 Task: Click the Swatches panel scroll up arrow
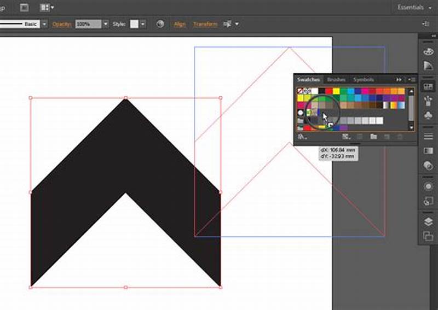(411, 91)
